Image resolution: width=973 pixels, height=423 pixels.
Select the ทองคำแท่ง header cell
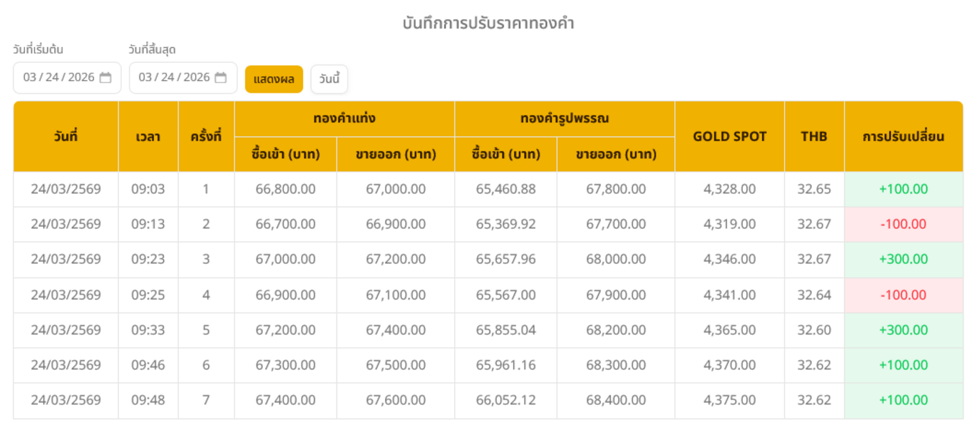[344, 118]
